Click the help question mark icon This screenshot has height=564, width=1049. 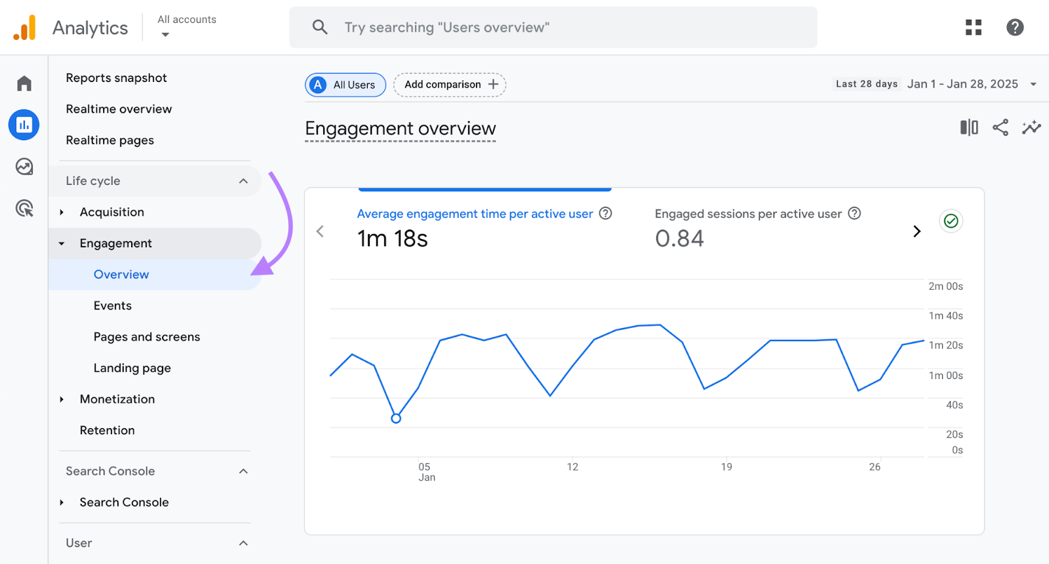(1015, 28)
